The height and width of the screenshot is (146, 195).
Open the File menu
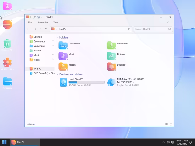pos(30,22)
